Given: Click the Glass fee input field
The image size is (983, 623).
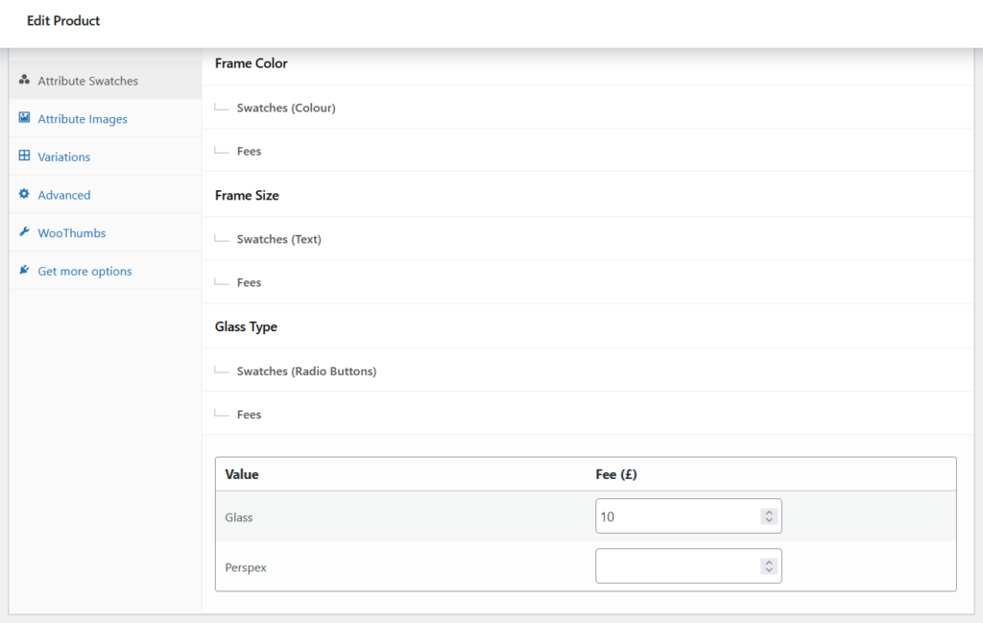Looking at the screenshot, I should [677, 516].
